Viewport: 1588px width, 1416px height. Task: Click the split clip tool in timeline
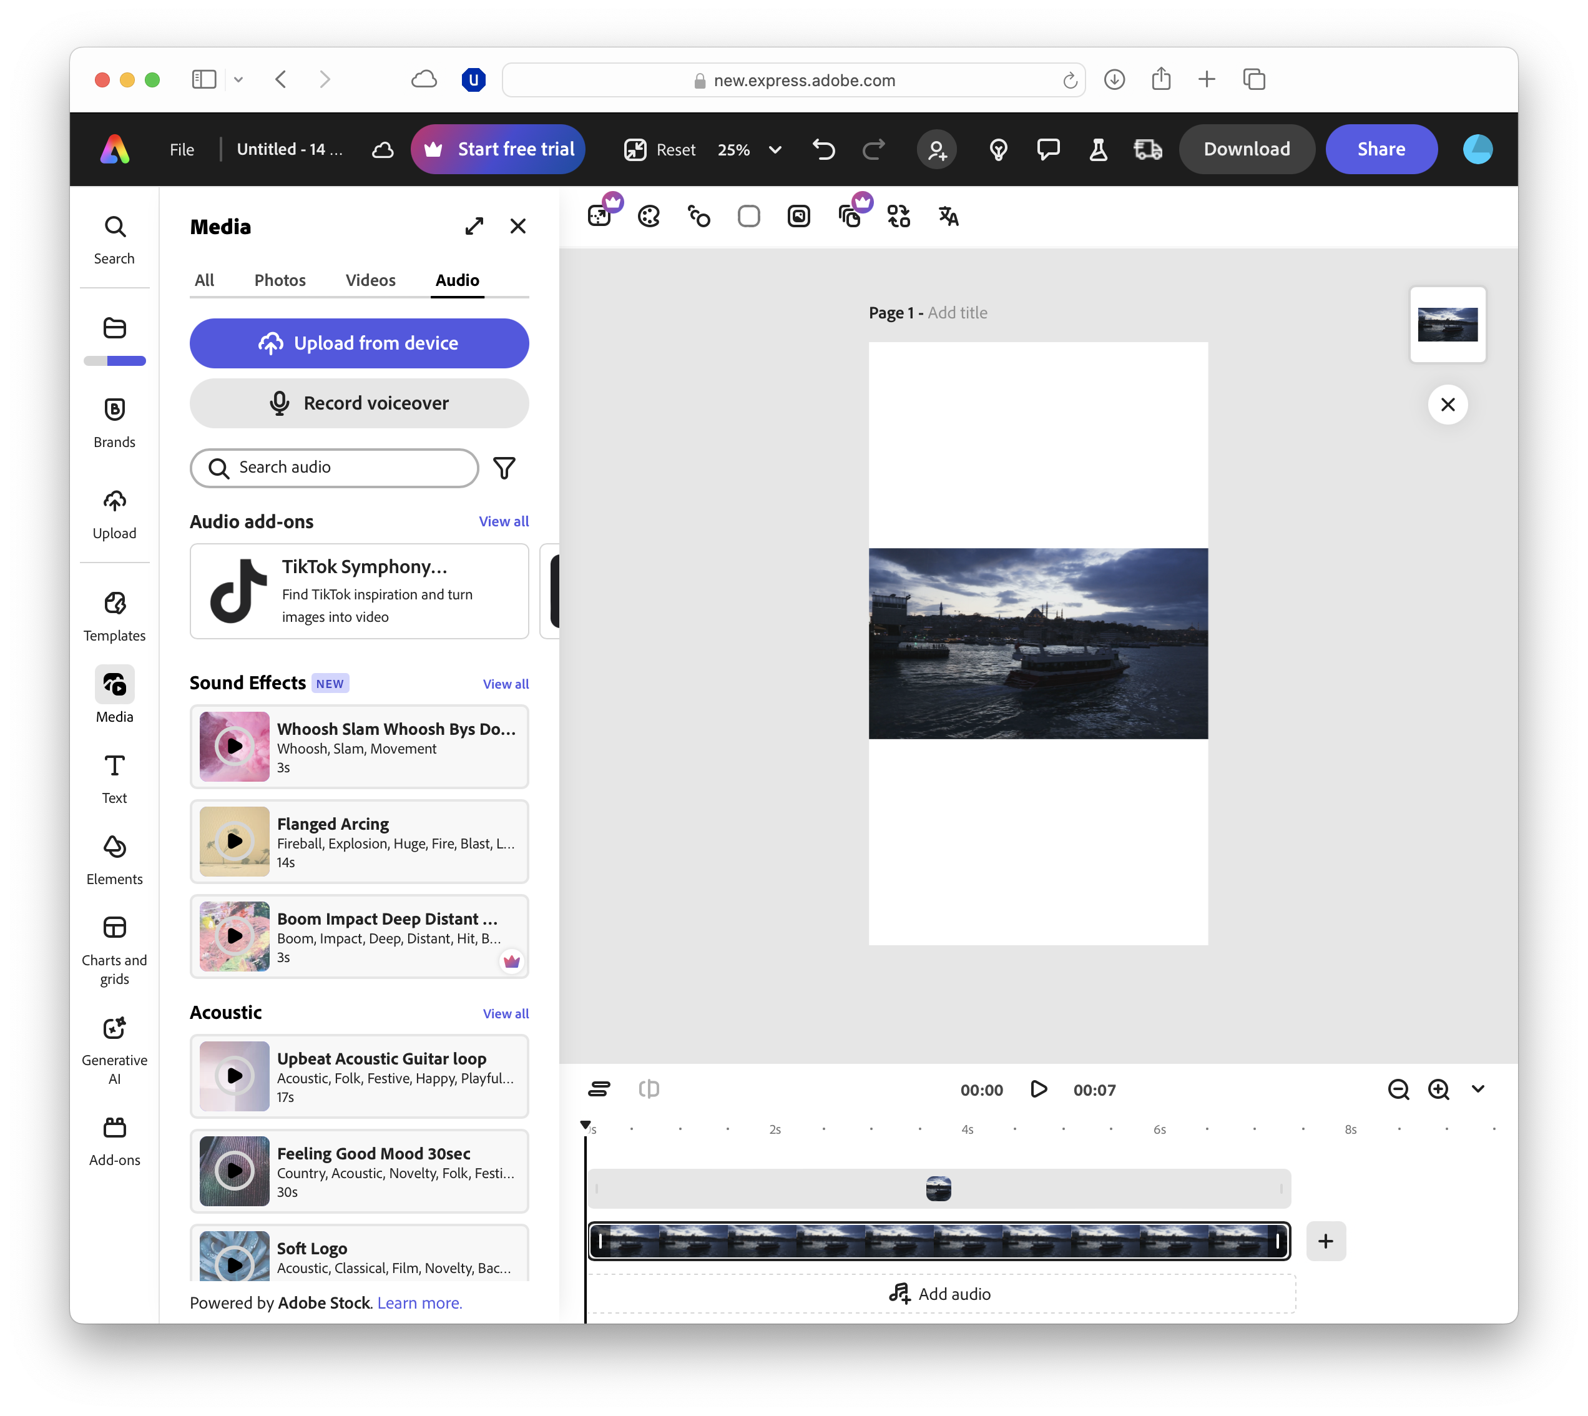[x=649, y=1089]
